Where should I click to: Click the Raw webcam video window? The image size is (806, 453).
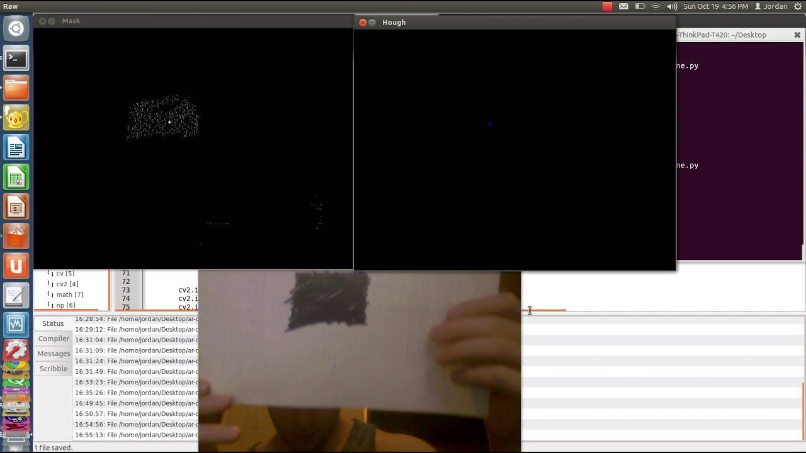click(x=360, y=362)
